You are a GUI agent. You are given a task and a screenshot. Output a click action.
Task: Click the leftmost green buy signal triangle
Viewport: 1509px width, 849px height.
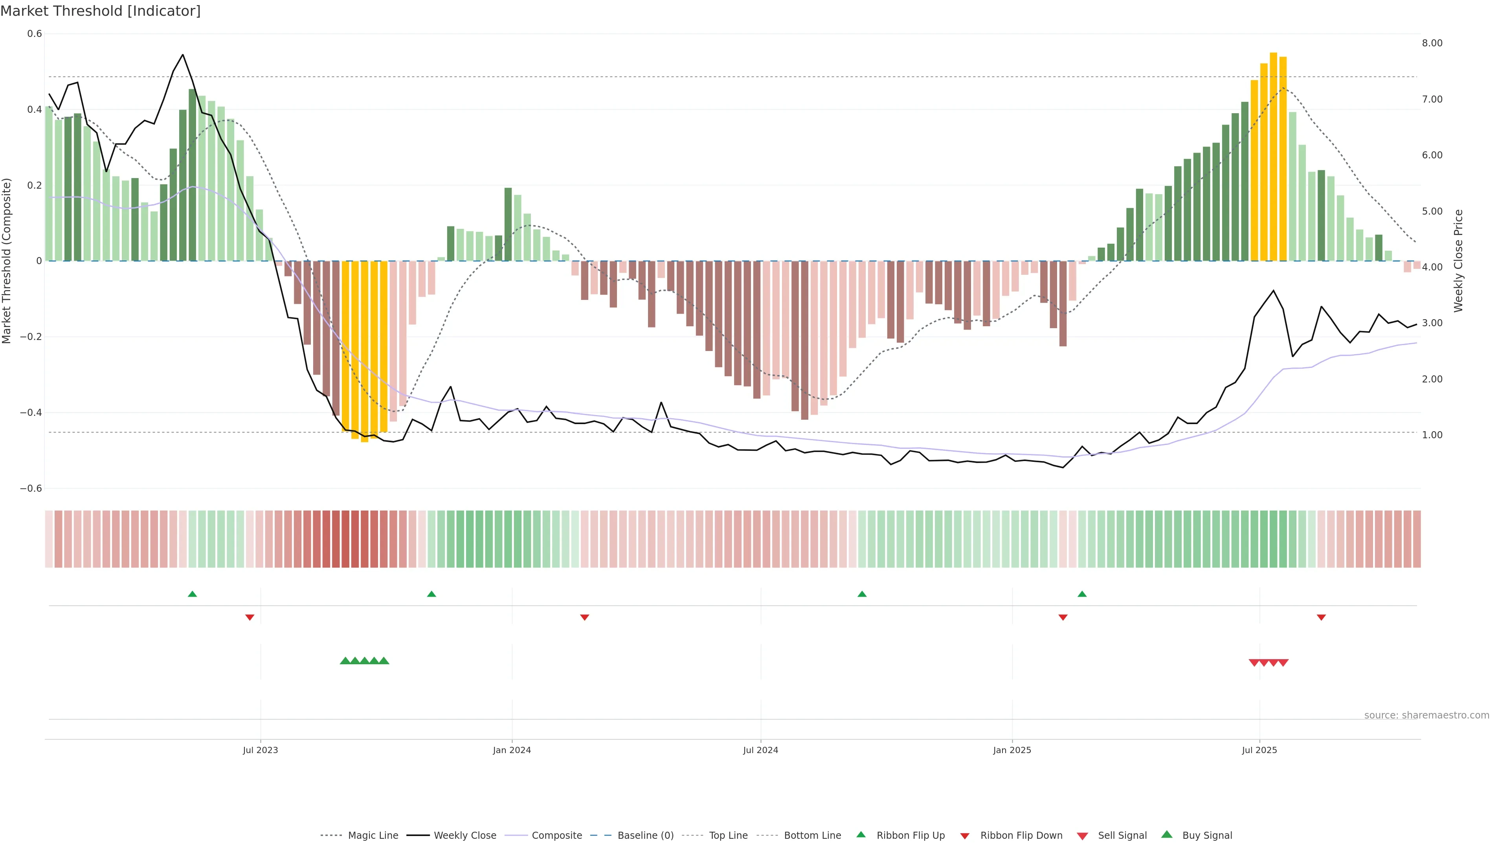pos(345,661)
